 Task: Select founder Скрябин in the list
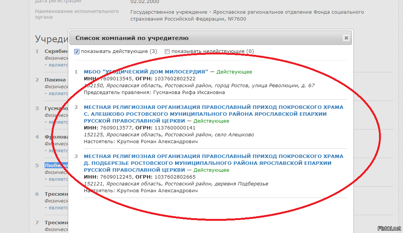pyautogui.click(x=56, y=51)
